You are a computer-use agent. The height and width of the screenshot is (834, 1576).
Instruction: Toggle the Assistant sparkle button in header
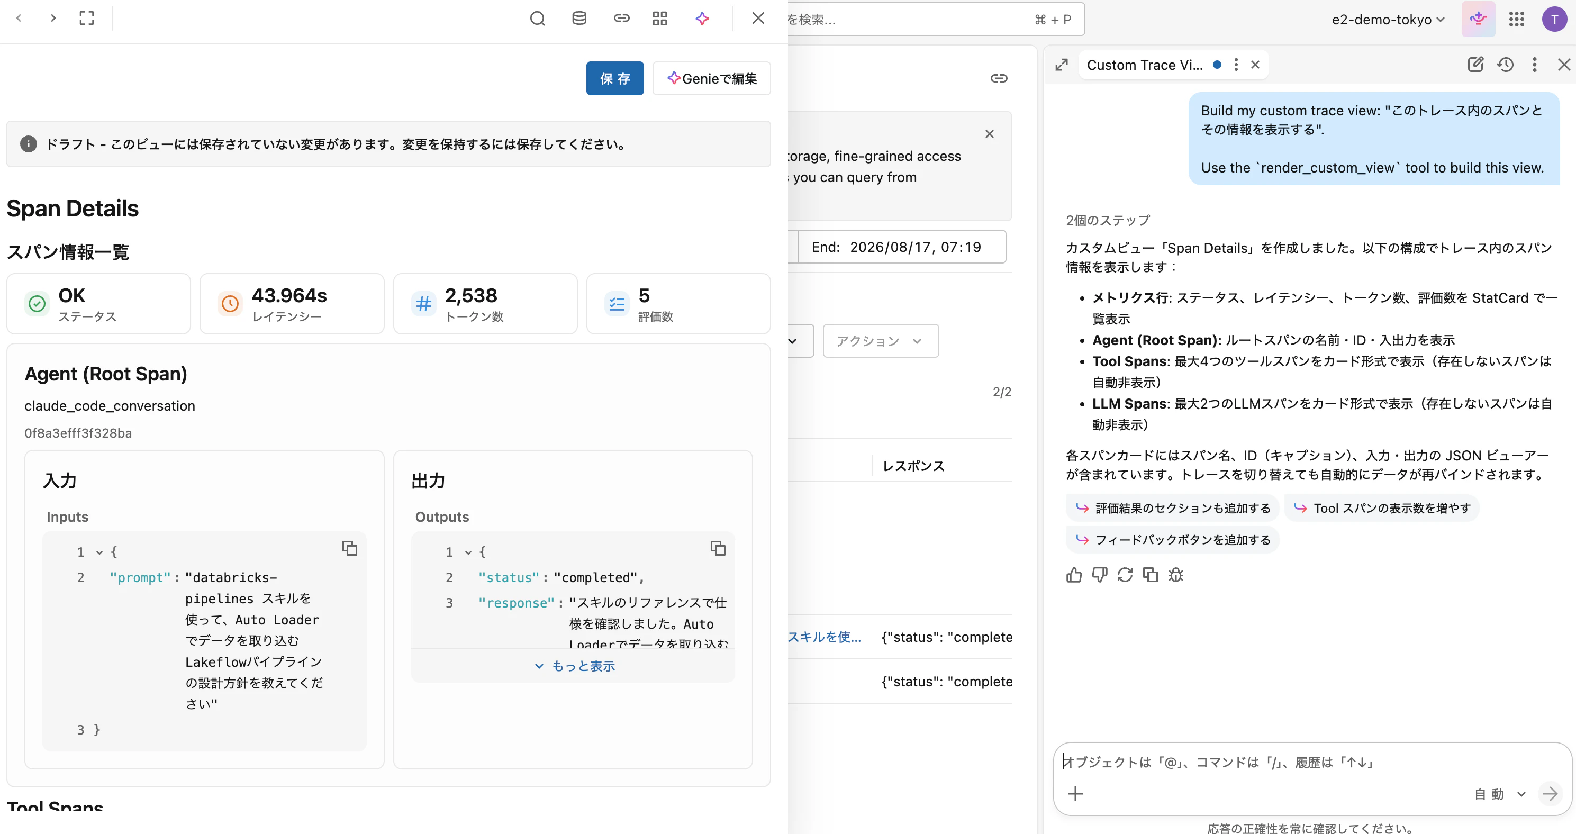1478,19
